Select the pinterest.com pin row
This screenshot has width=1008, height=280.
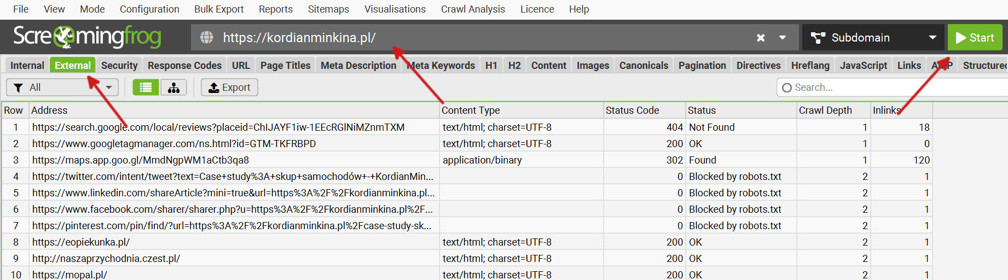(467, 226)
